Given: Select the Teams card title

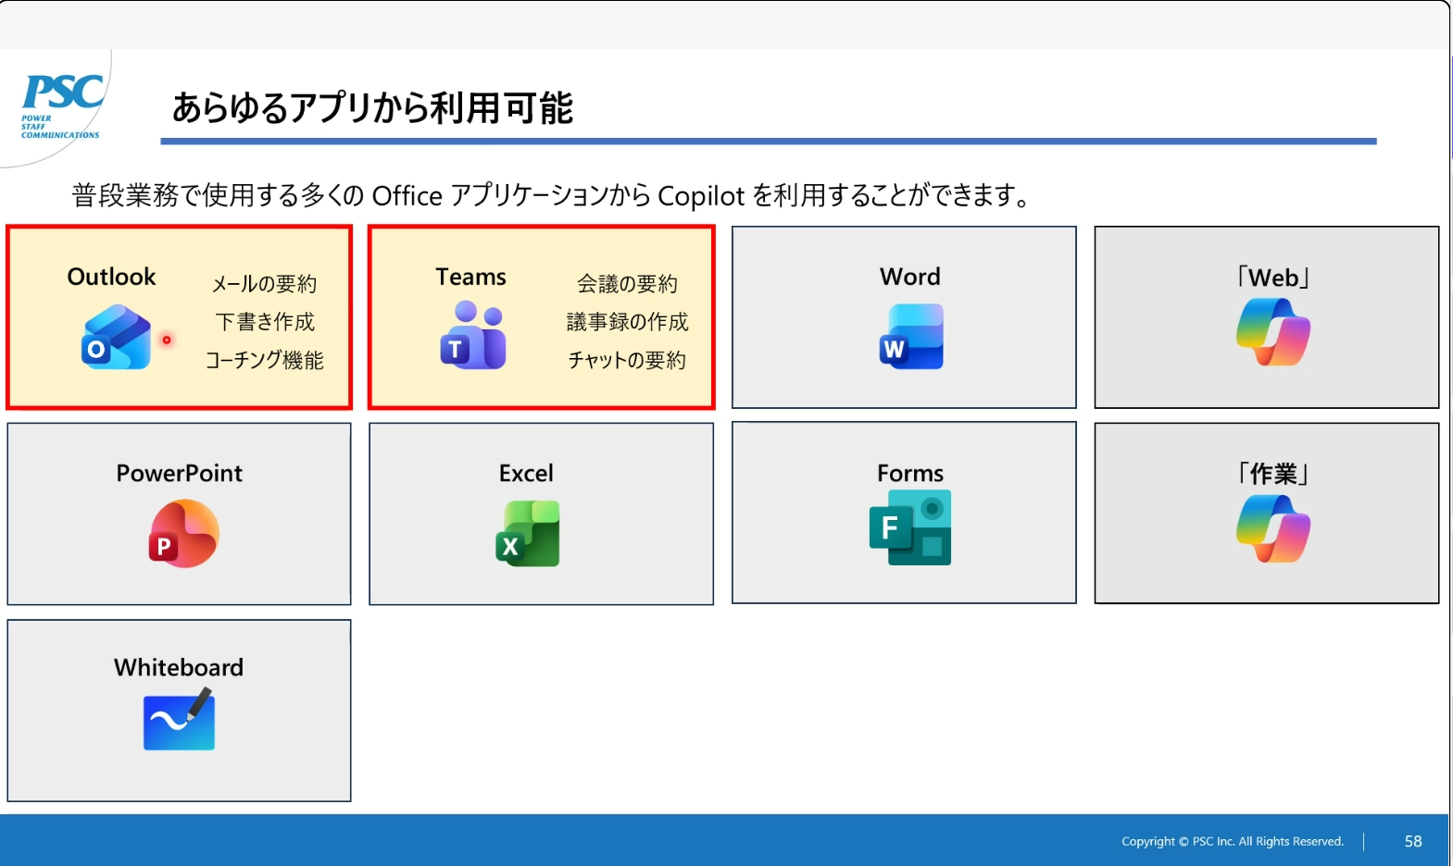Looking at the screenshot, I should 470,277.
